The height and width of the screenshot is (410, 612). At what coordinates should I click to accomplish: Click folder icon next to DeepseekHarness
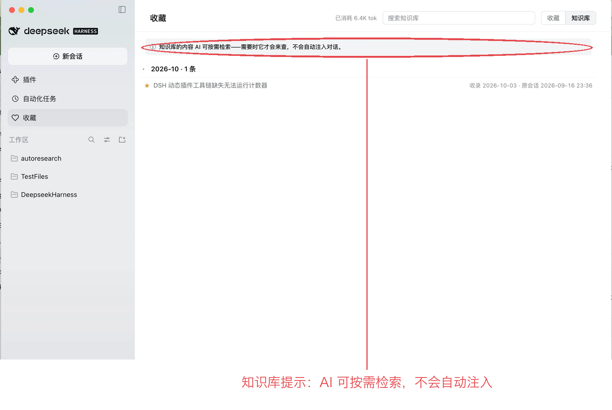(15, 195)
